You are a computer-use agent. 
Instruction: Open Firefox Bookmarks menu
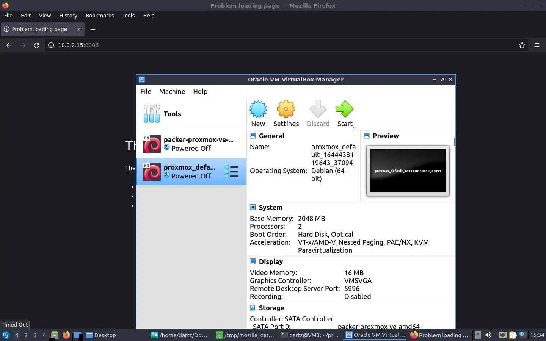click(100, 16)
